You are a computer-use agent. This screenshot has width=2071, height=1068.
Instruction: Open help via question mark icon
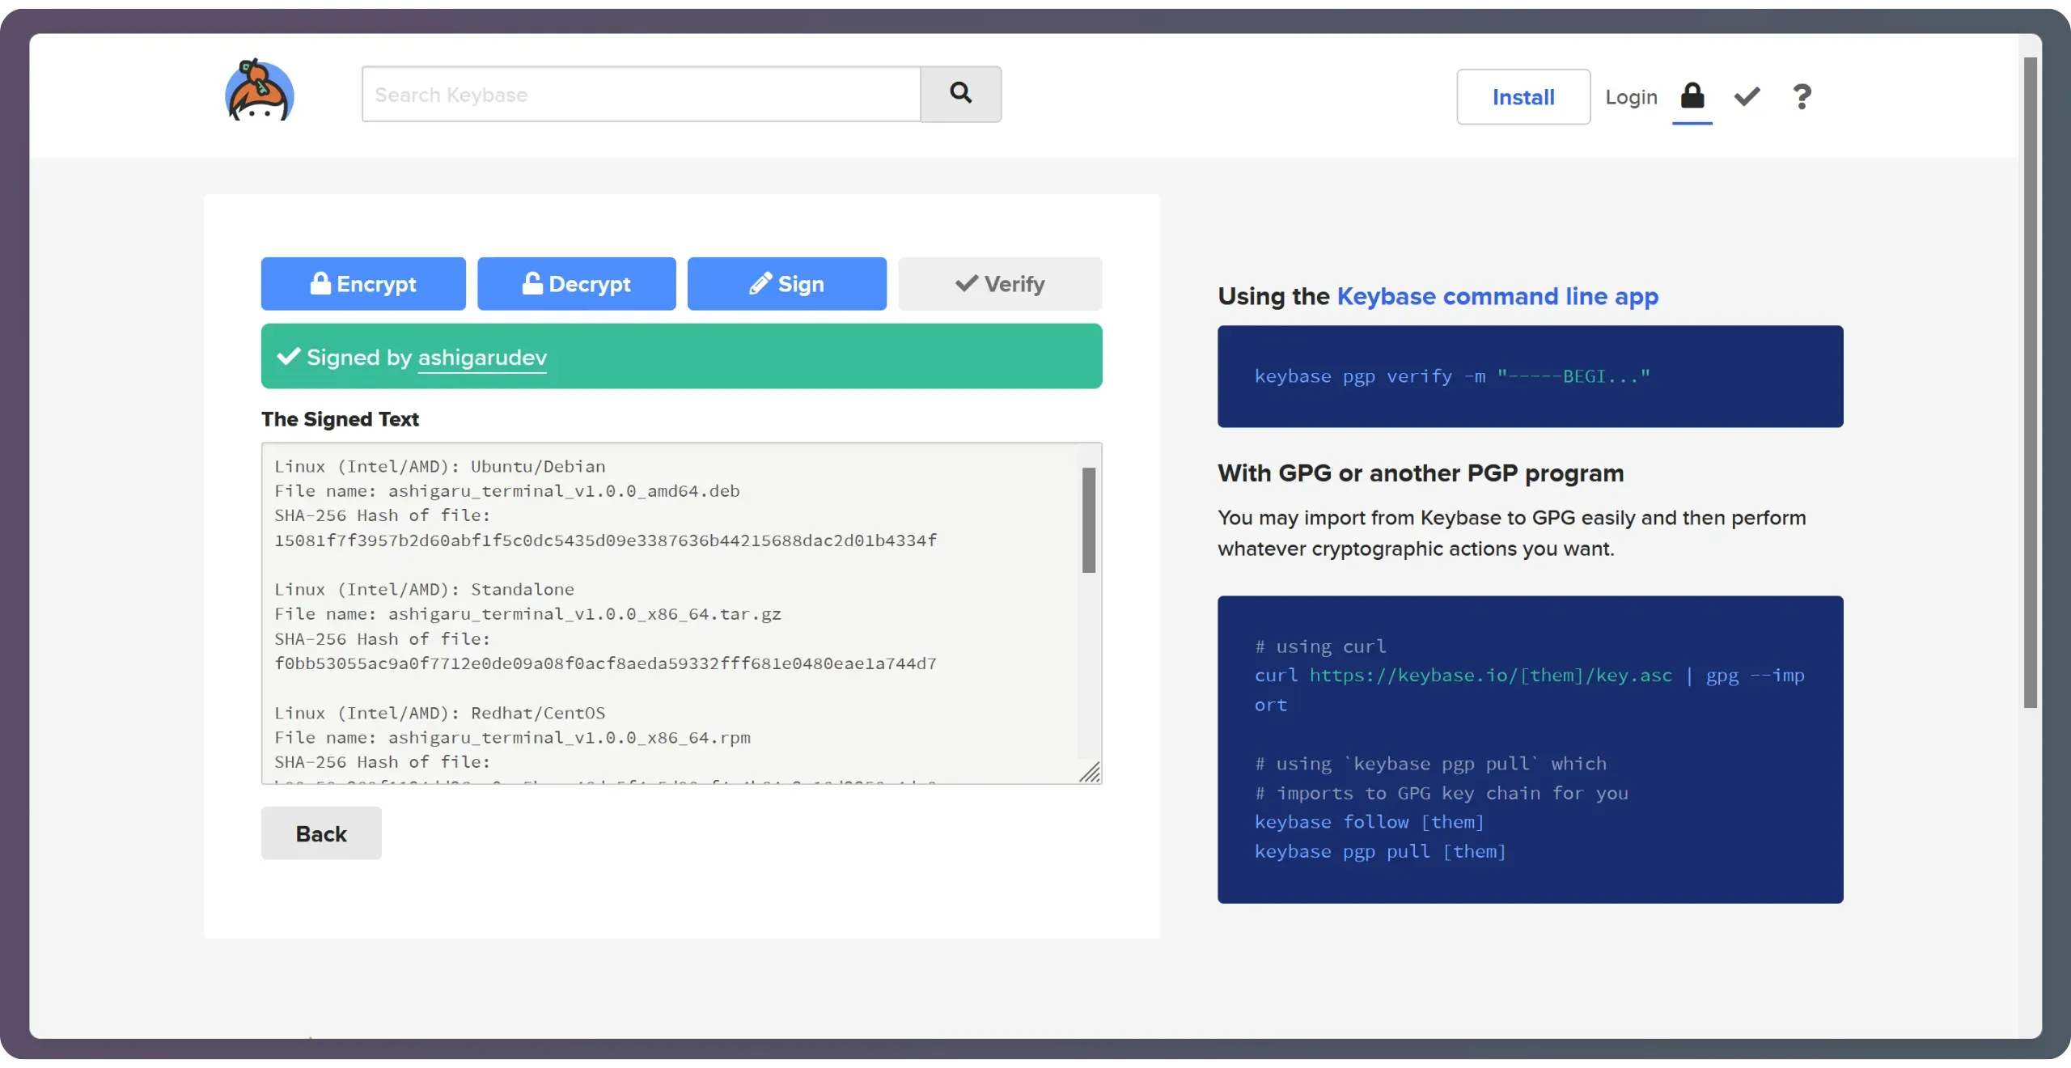tap(1802, 97)
